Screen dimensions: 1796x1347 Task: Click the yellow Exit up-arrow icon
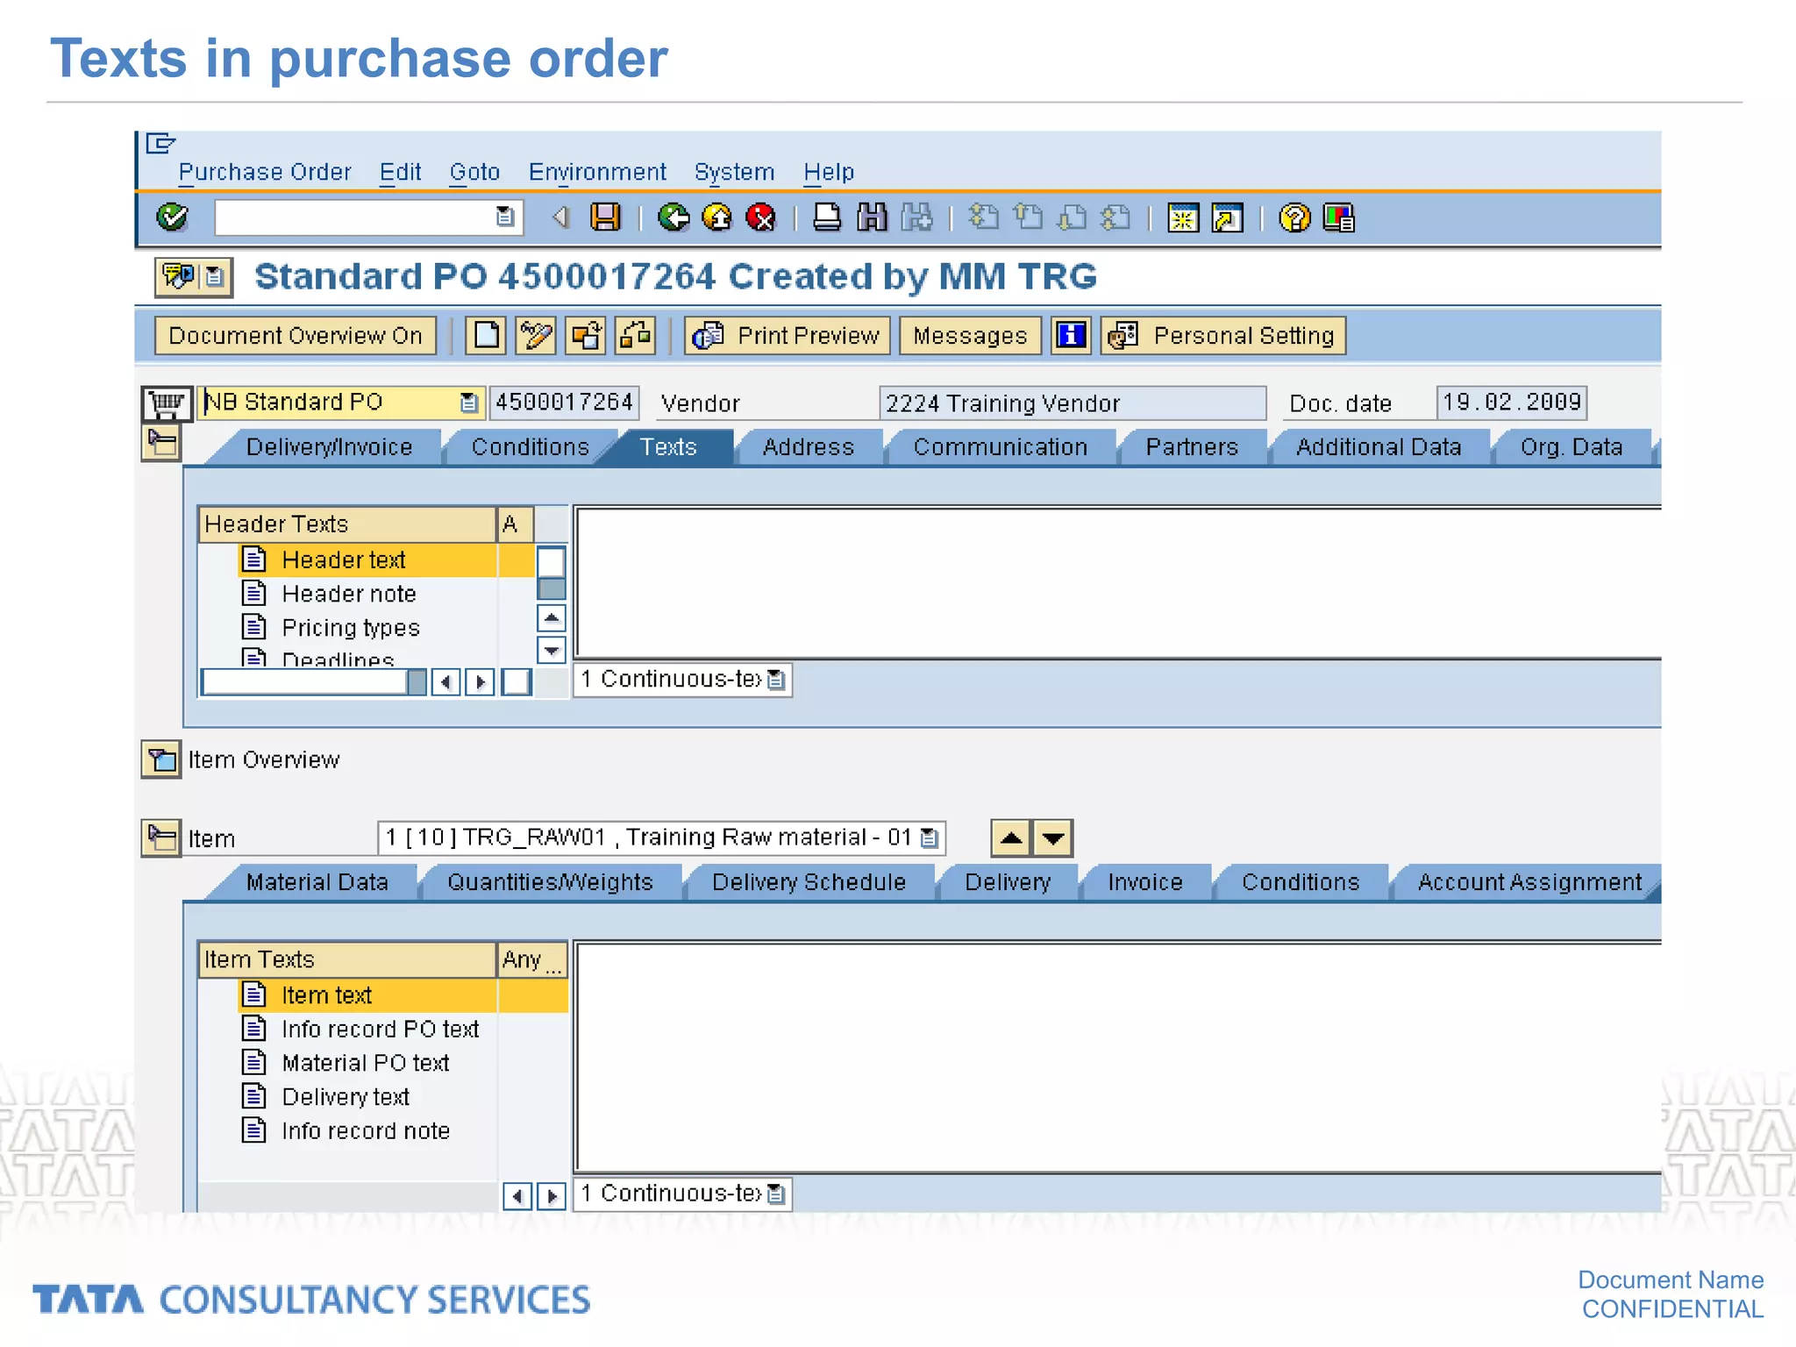tap(717, 217)
